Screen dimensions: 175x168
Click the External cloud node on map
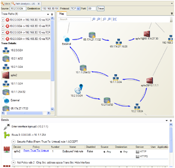(66, 40)
